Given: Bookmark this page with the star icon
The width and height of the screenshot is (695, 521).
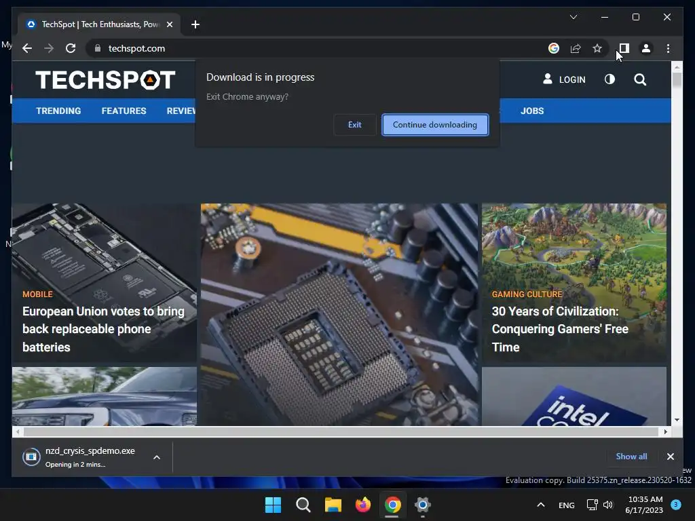Looking at the screenshot, I should pos(597,48).
